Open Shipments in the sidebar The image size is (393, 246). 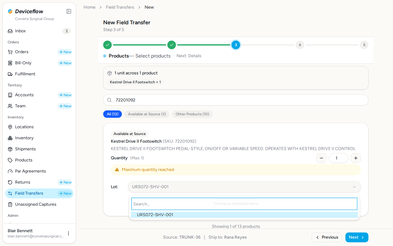click(x=39, y=149)
